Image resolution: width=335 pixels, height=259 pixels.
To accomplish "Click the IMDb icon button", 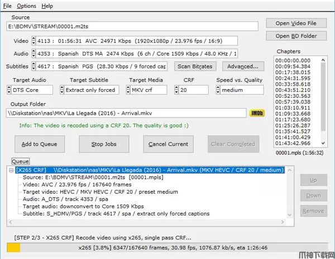I will tap(256, 113).
